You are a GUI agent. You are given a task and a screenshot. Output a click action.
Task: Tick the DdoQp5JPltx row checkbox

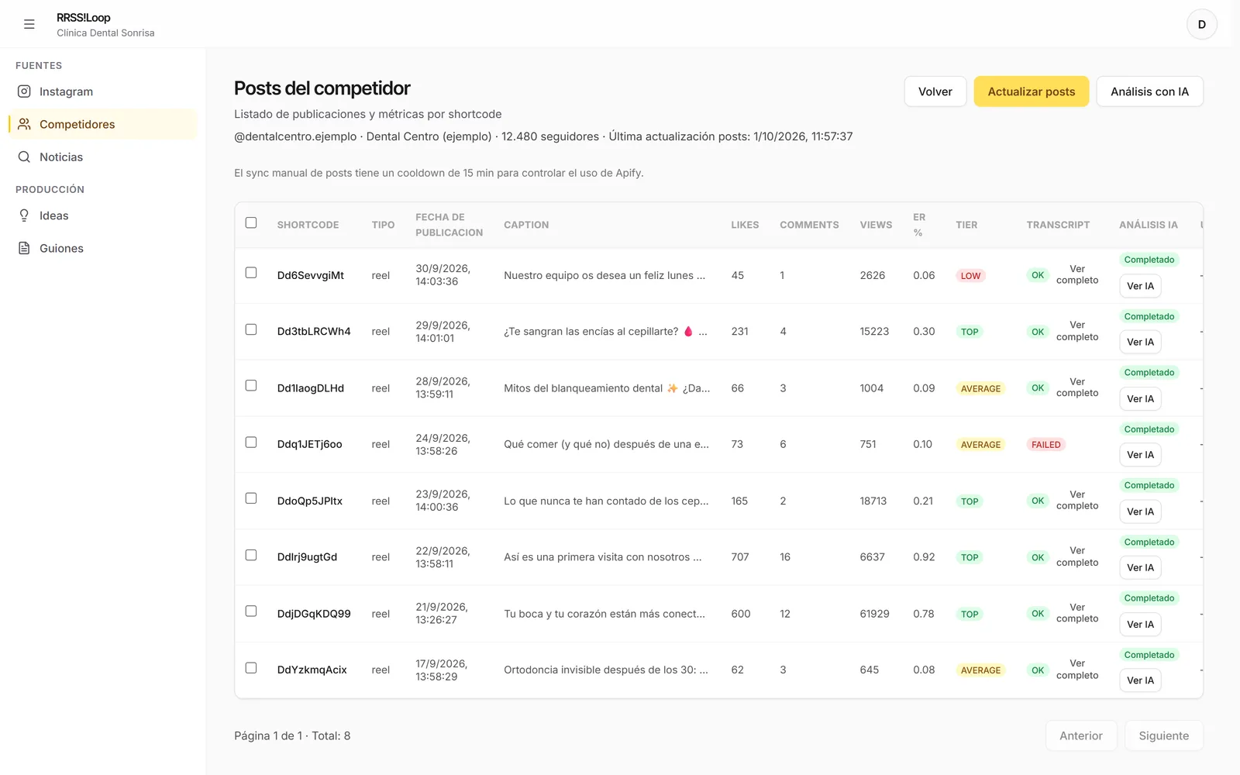[x=251, y=498]
